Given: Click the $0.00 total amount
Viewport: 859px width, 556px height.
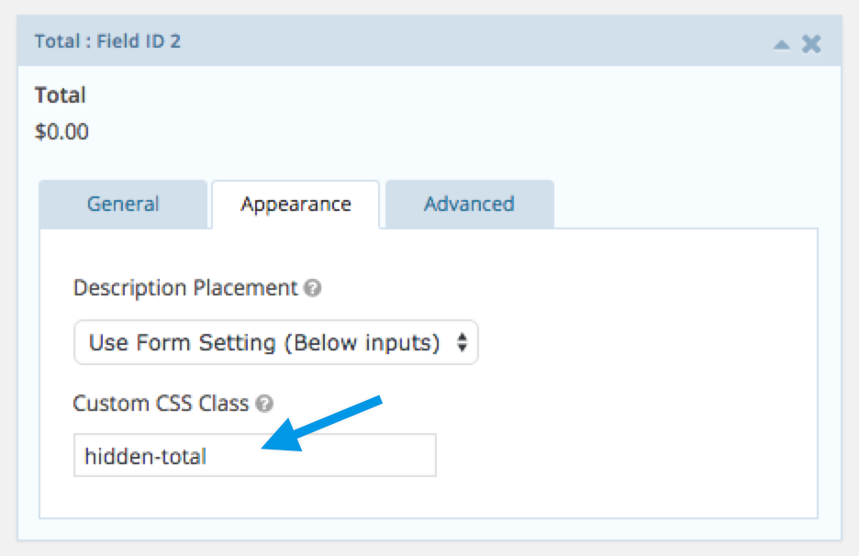Looking at the screenshot, I should [x=61, y=131].
